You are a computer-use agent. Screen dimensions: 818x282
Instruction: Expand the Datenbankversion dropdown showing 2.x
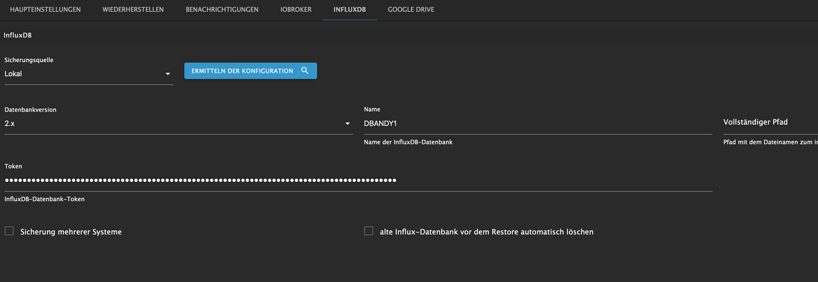(x=170, y=123)
